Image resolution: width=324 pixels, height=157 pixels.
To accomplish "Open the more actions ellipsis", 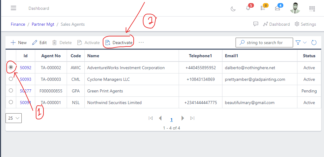I will (x=141, y=42).
